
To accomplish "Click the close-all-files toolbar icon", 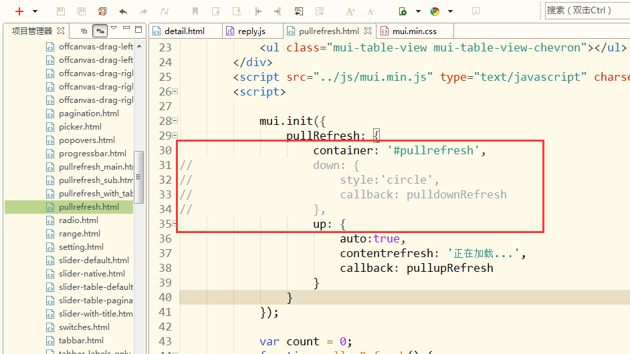I will click(x=102, y=11).
